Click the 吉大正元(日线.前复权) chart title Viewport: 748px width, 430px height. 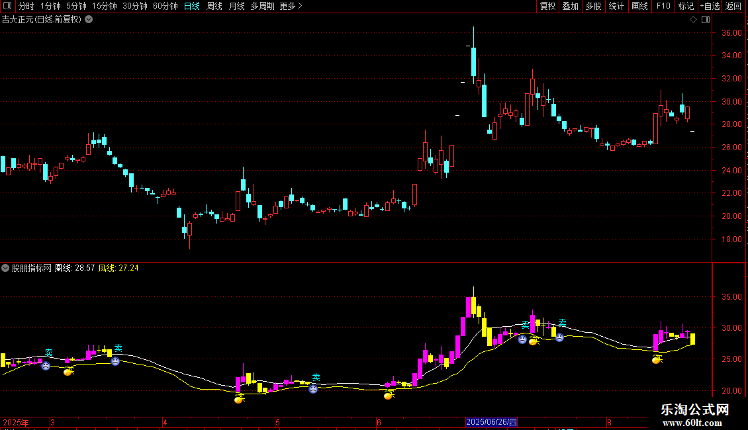pos(42,20)
